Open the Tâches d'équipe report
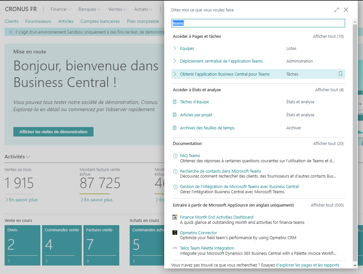The height and width of the screenshot is (274, 363). tap(195, 102)
